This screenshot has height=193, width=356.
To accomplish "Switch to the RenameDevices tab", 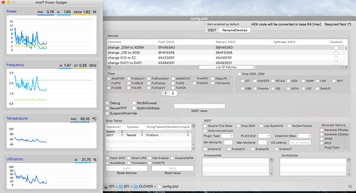I will coord(235,30).
